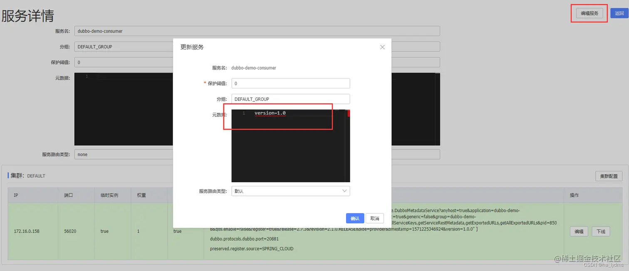Click the 确认 button in the dialog
629x271 pixels.
click(x=355, y=218)
